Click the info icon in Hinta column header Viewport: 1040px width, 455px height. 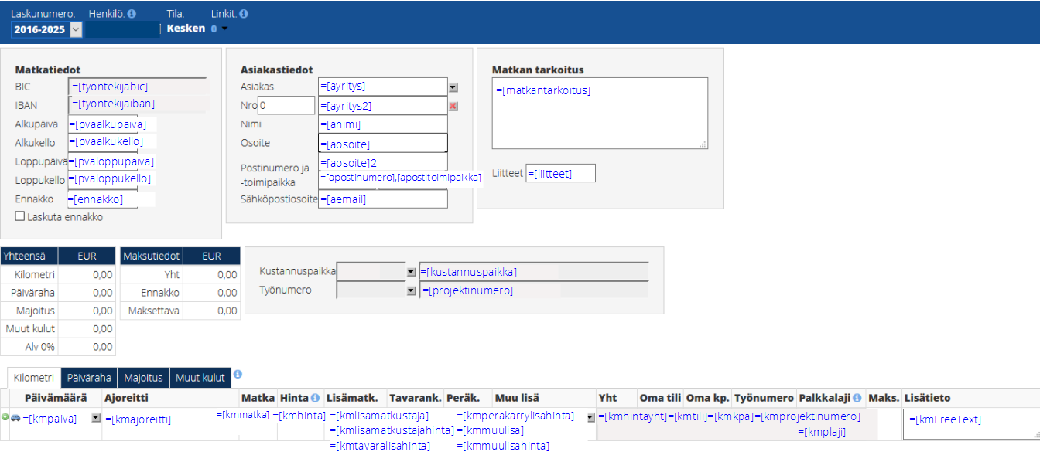pyautogui.click(x=315, y=398)
